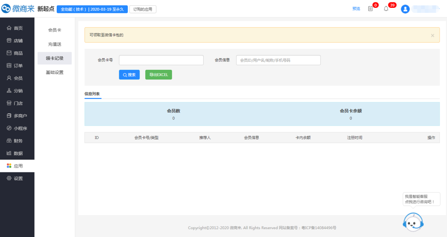Go to 基础设置 submenu item

pyautogui.click(x=55, y=72)
